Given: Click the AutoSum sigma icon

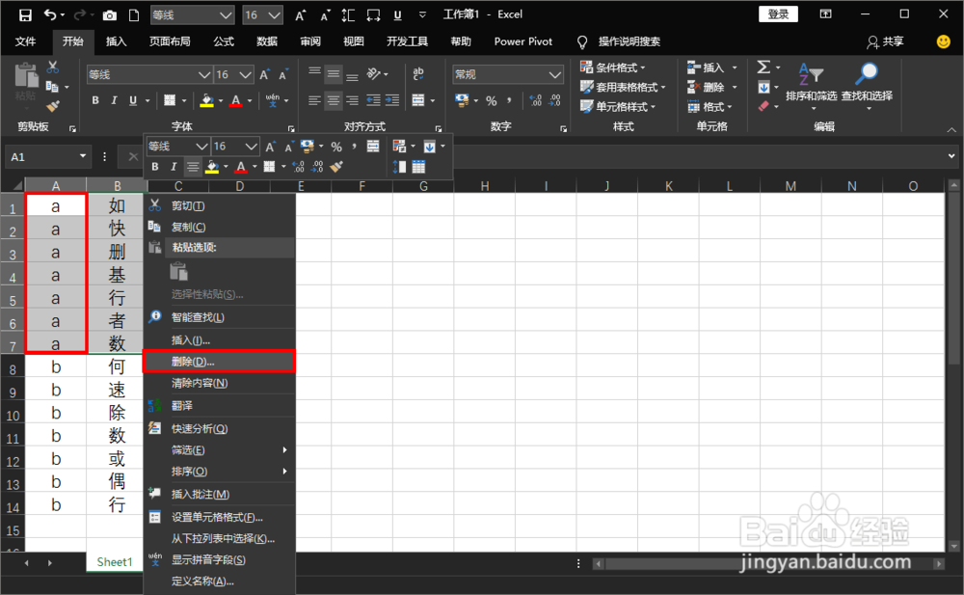Looking at the screenshot, I should pos(763,68).
